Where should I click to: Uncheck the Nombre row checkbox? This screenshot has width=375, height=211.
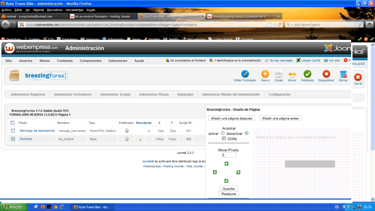[13, 139]
